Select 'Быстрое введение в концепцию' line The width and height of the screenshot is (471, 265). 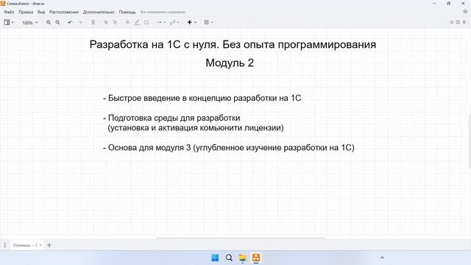202,98
